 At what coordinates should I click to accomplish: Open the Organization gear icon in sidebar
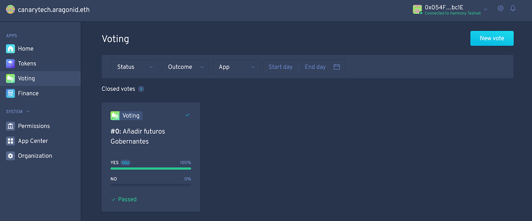11,156
